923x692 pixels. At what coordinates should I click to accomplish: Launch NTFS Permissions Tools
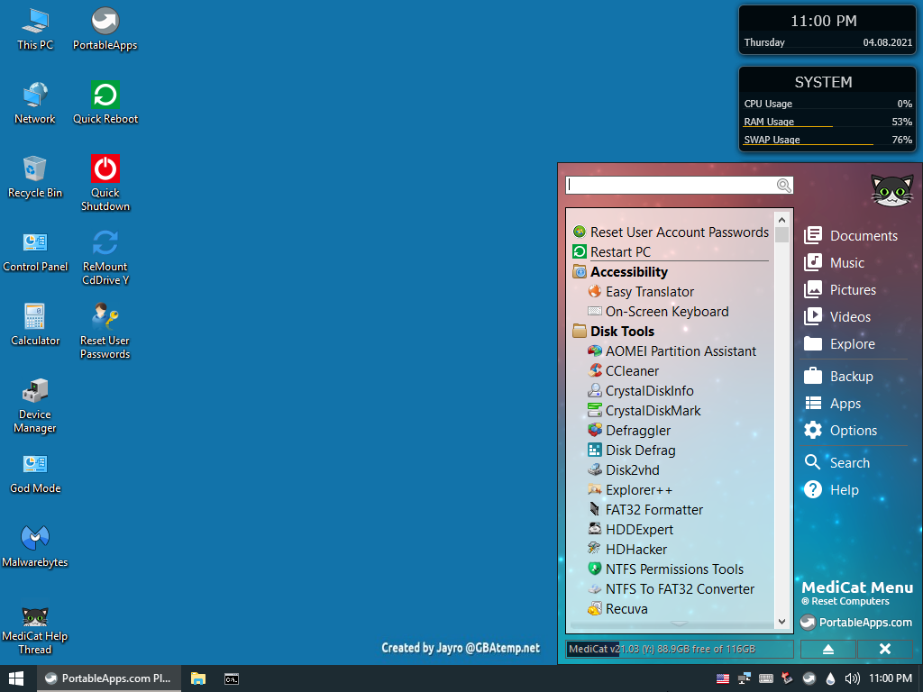[x=666, y=569]
